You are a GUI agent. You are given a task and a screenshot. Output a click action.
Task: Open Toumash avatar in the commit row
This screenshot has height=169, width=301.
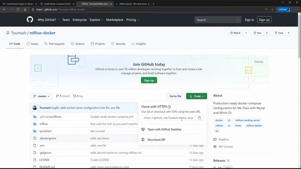[35, 108]
